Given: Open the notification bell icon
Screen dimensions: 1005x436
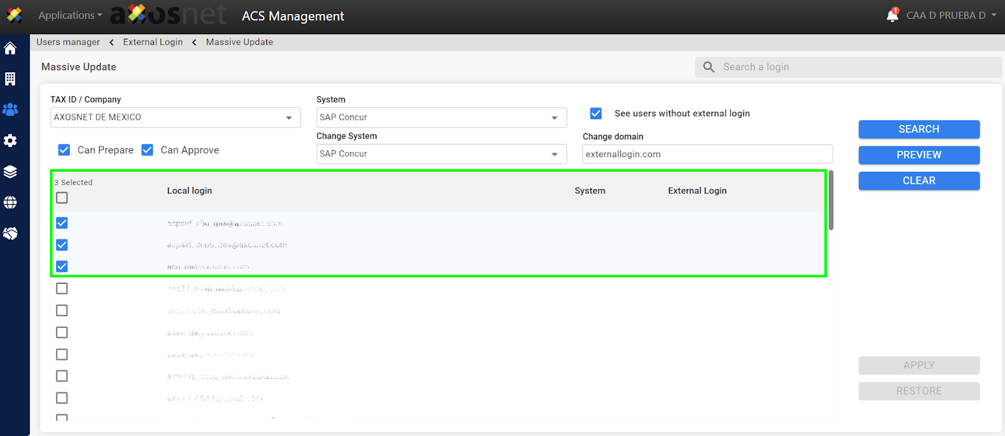Looking at the screenshot, I should pos(892,15).
